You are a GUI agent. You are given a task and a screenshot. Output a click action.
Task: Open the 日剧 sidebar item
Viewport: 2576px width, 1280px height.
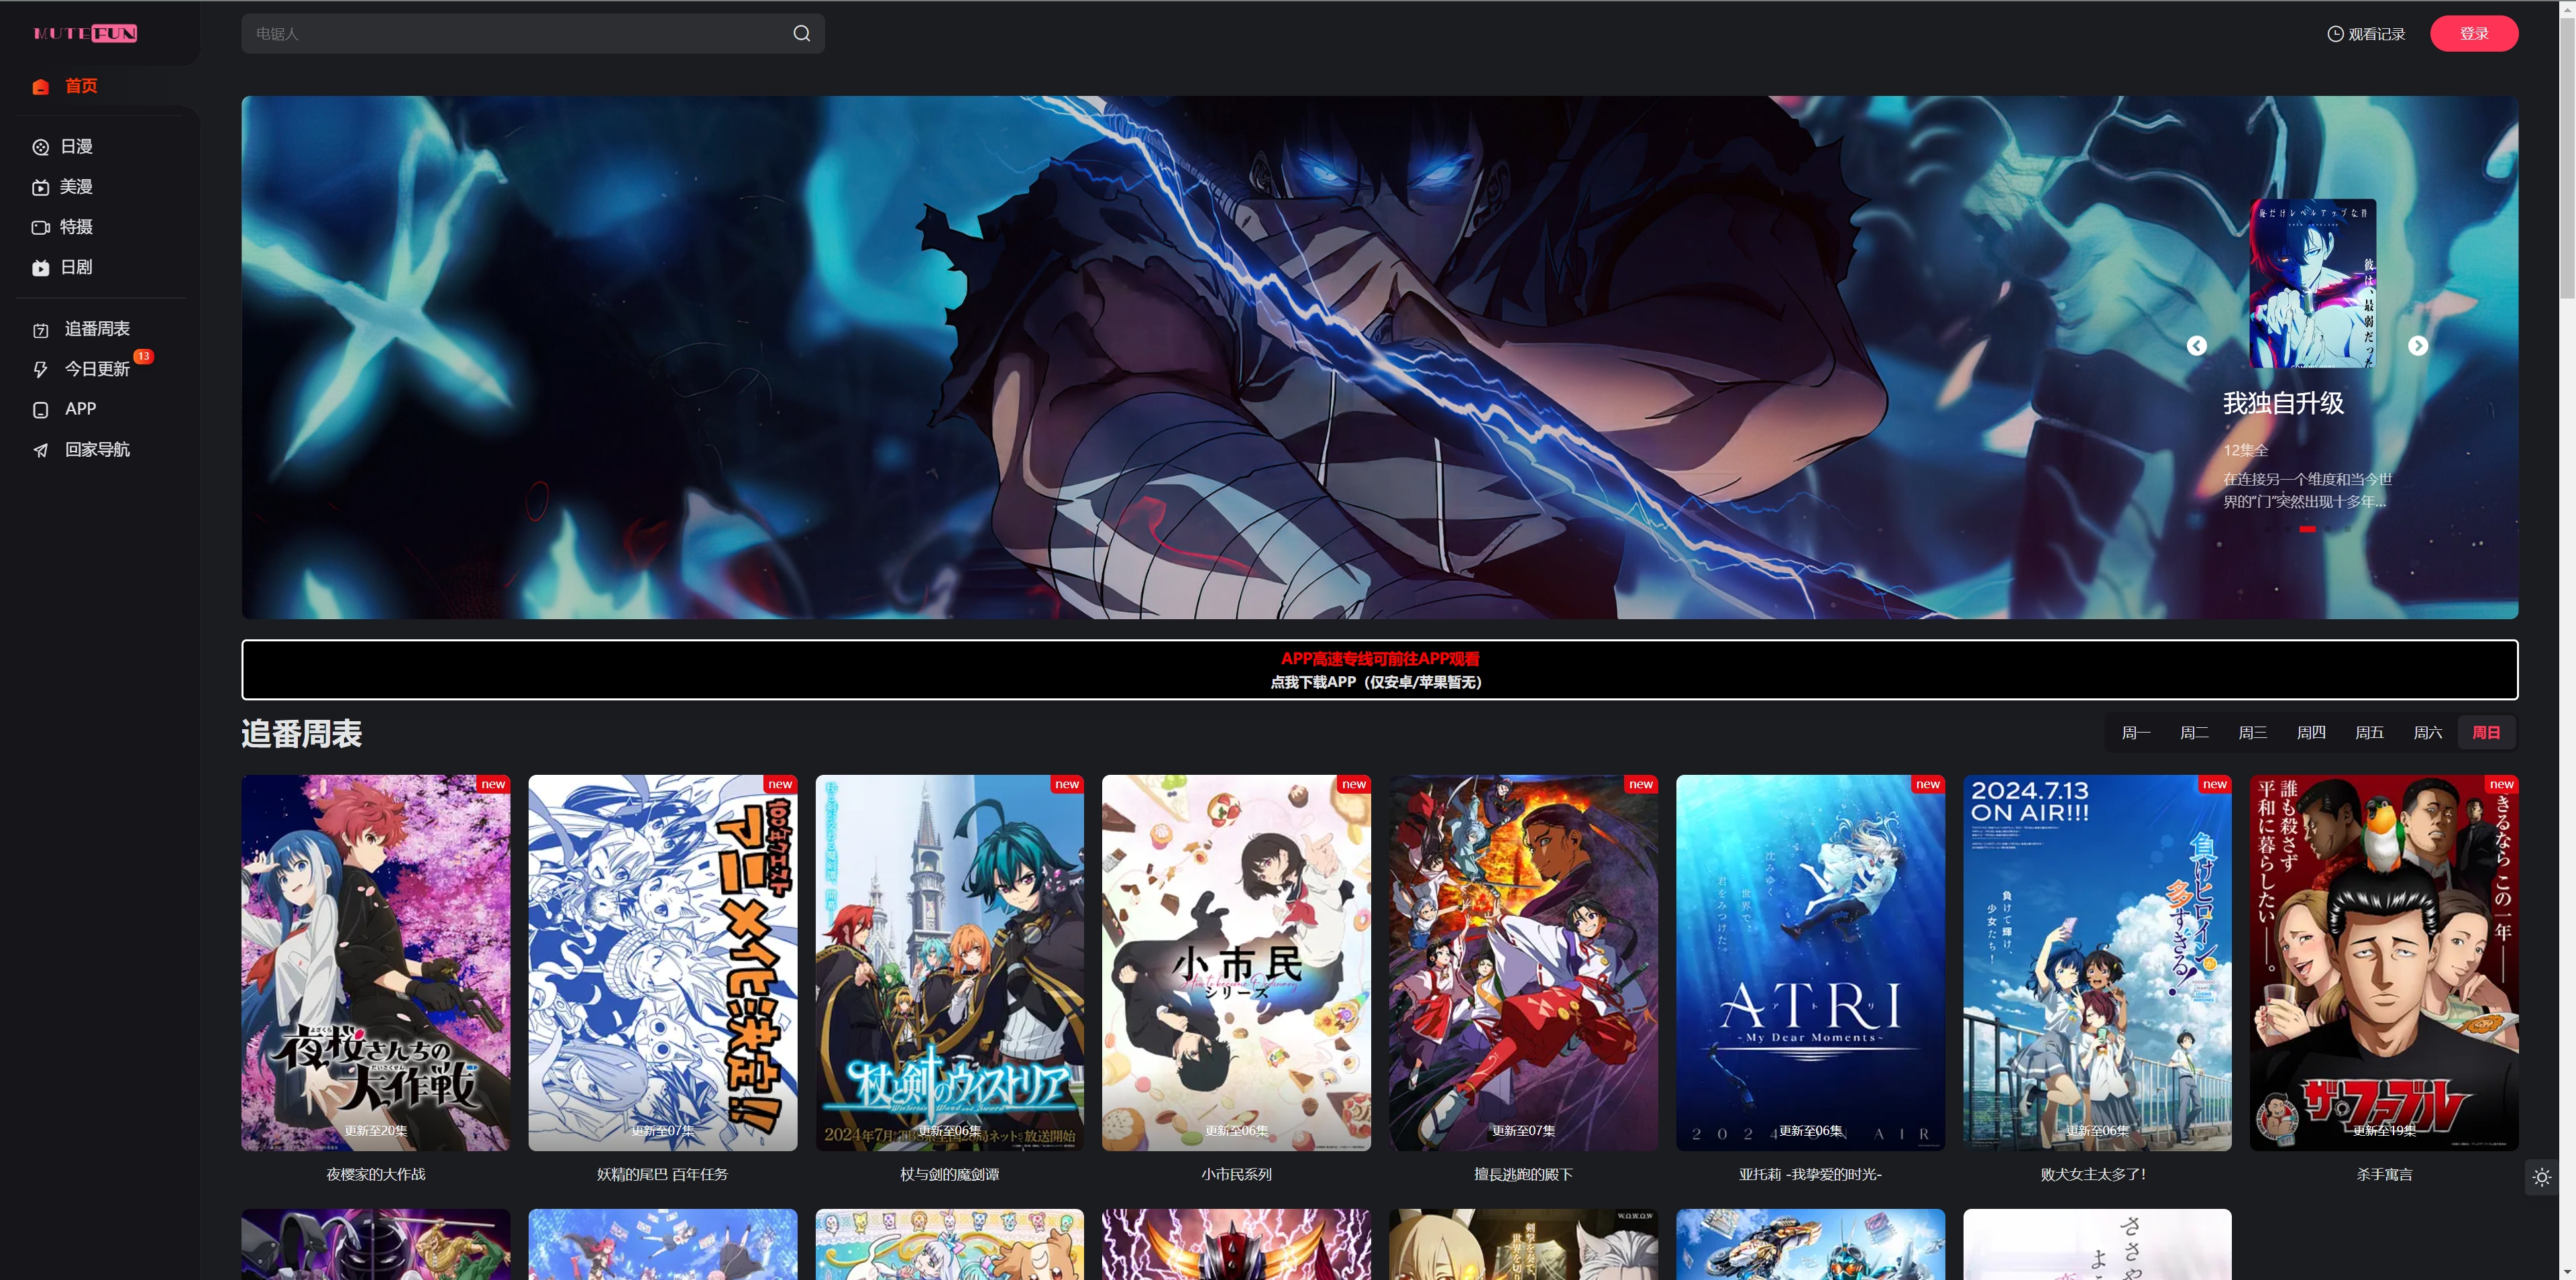(76, 267)
